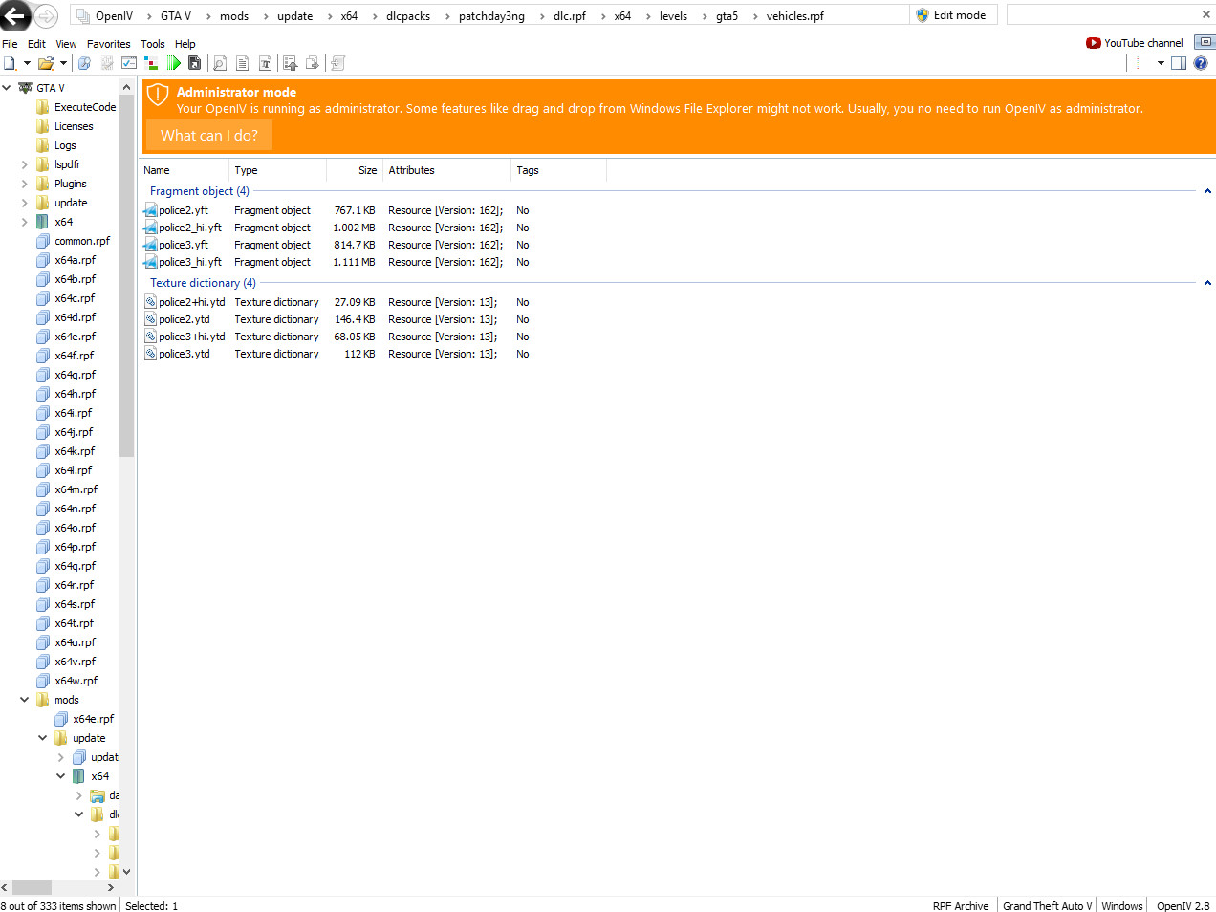Click the police2.yft file icon
This screenshot has width=1216, height=912.
(x=150, y=210)
